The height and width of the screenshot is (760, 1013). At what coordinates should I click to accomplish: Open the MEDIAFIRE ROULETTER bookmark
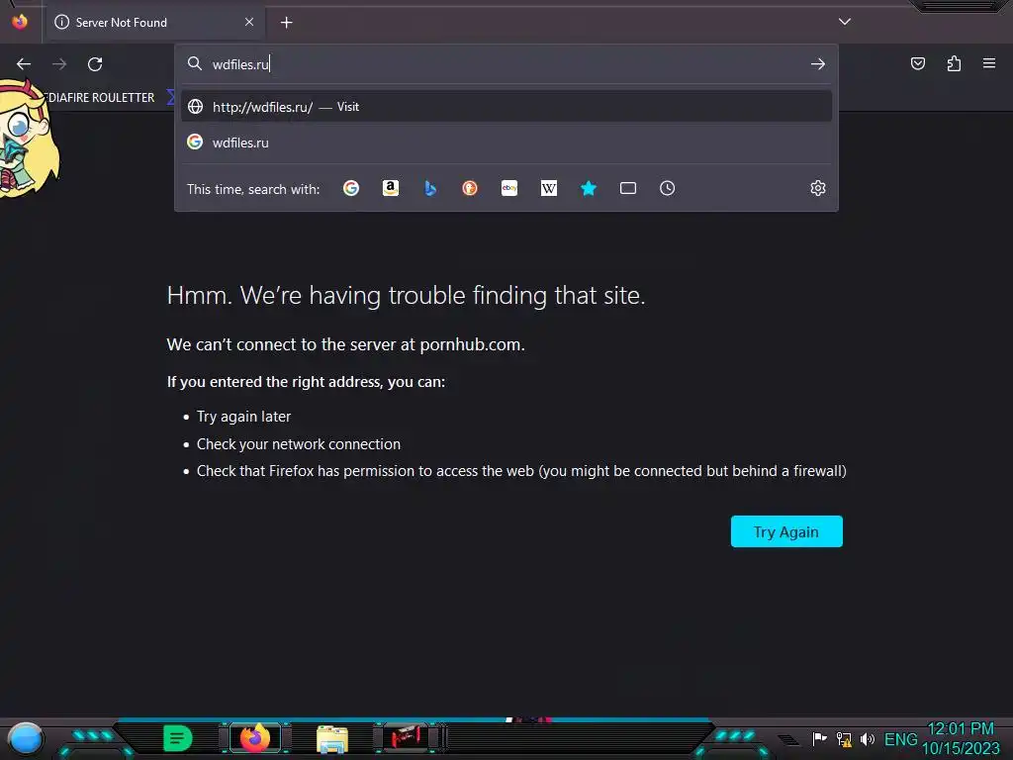coord(100,98)
